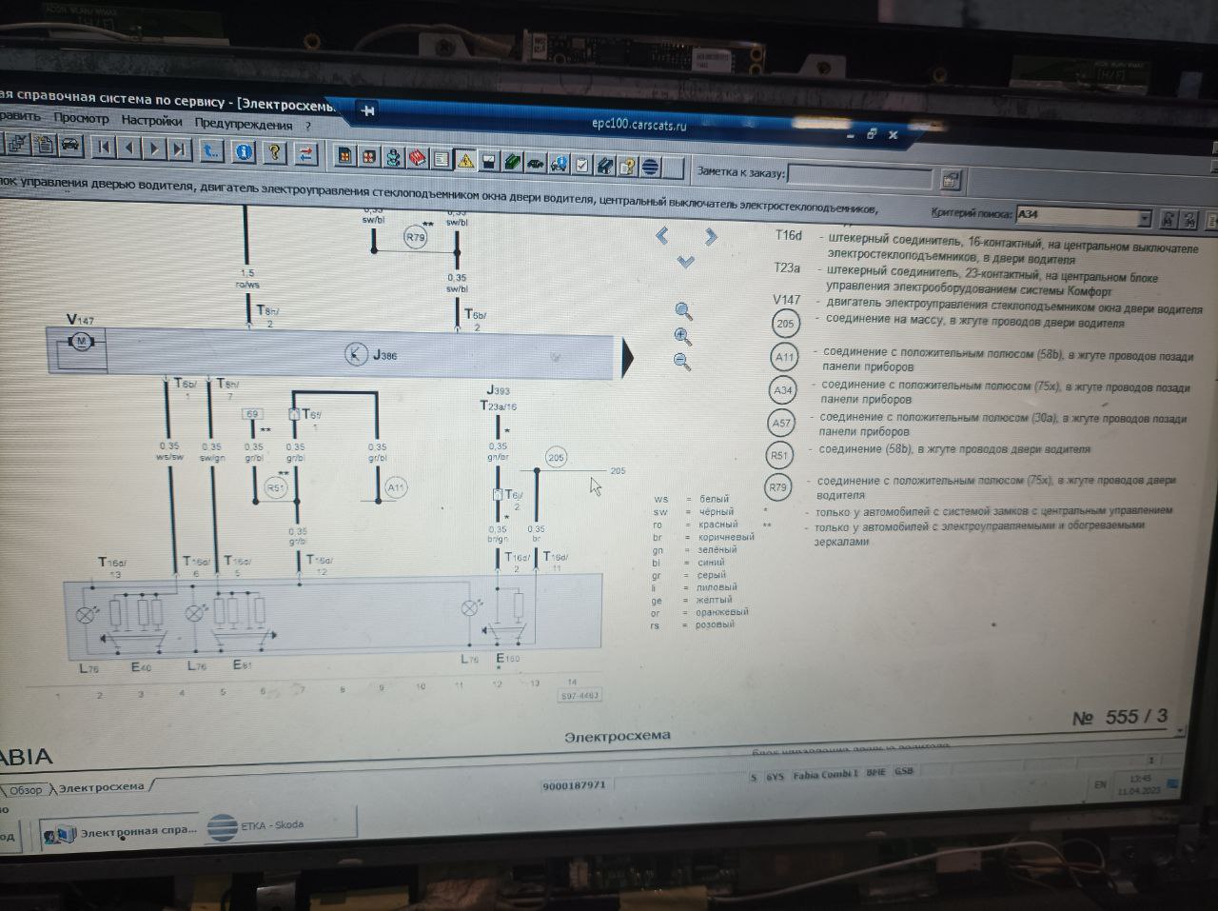The height and width of the screenshot is (911, 1218).
Task: Click the red four-square grid icon
Action: pyautogui.click(x=369, y=156)
